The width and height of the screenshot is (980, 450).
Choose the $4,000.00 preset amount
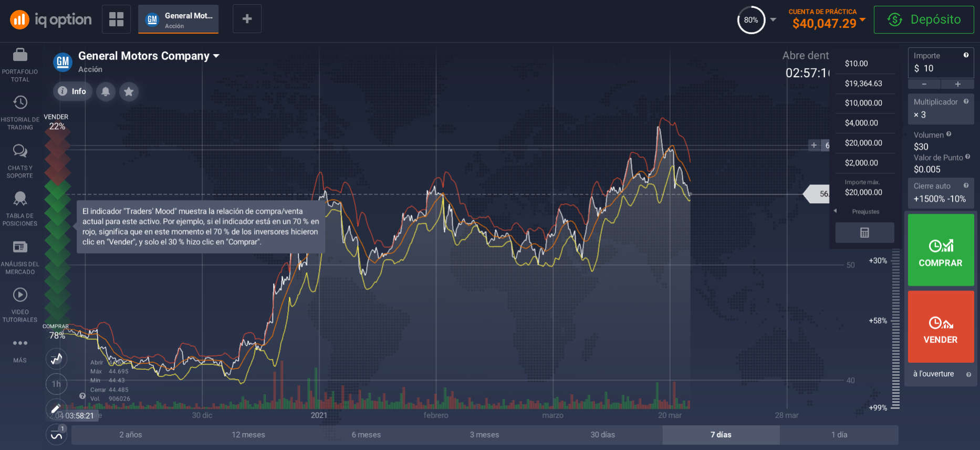[x=865, y=123]
